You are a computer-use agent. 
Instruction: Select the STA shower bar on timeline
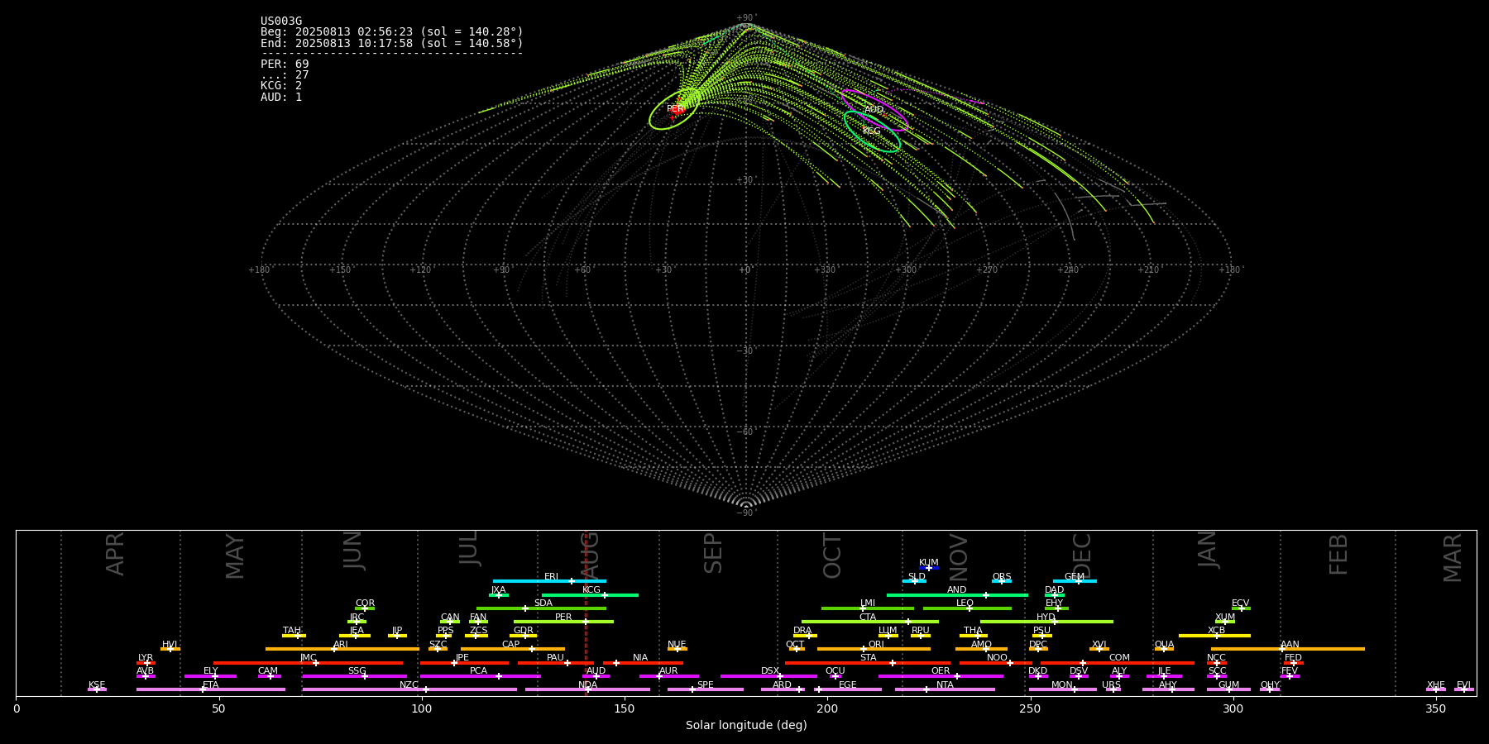[868, 663]
